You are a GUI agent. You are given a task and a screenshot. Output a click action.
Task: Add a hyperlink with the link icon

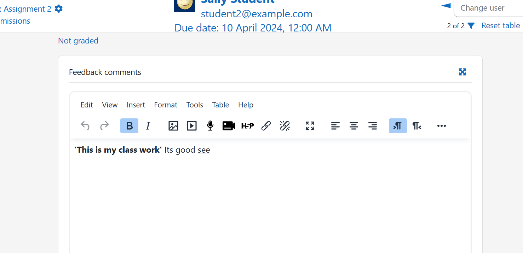(266, 126)
